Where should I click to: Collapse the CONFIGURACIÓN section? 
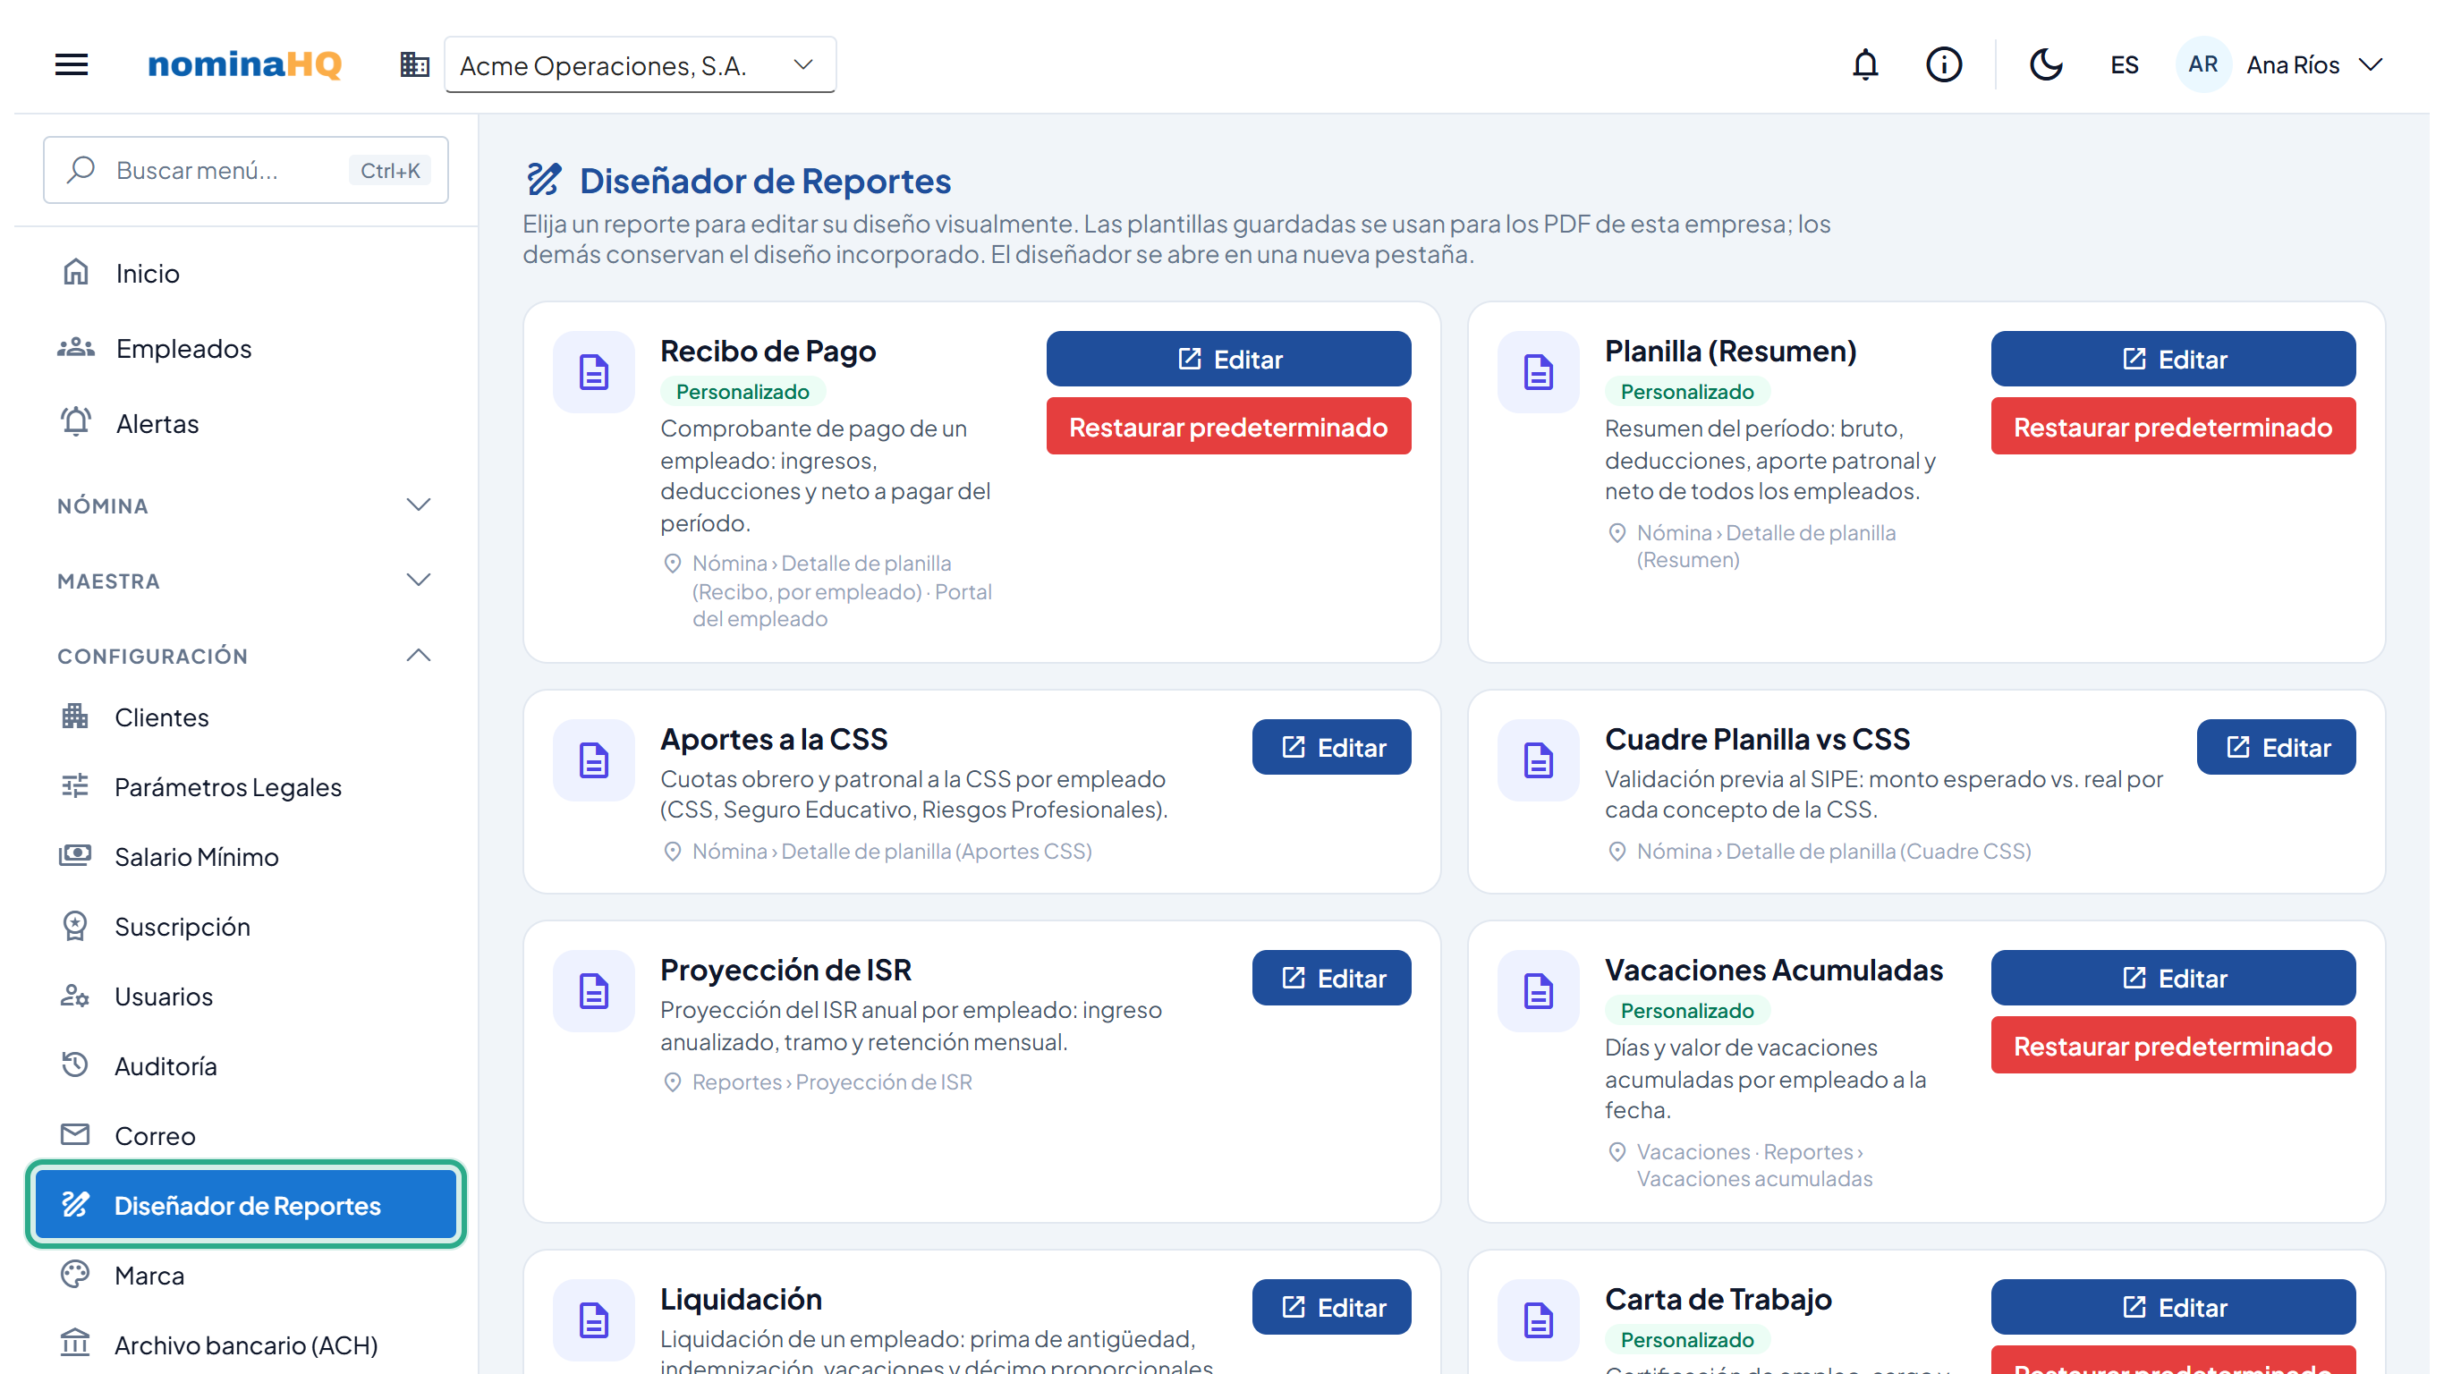pos(246,656)
